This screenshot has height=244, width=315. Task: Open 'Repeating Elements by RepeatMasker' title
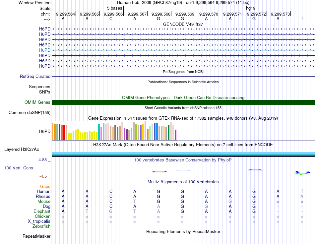(x=183, y=232)
